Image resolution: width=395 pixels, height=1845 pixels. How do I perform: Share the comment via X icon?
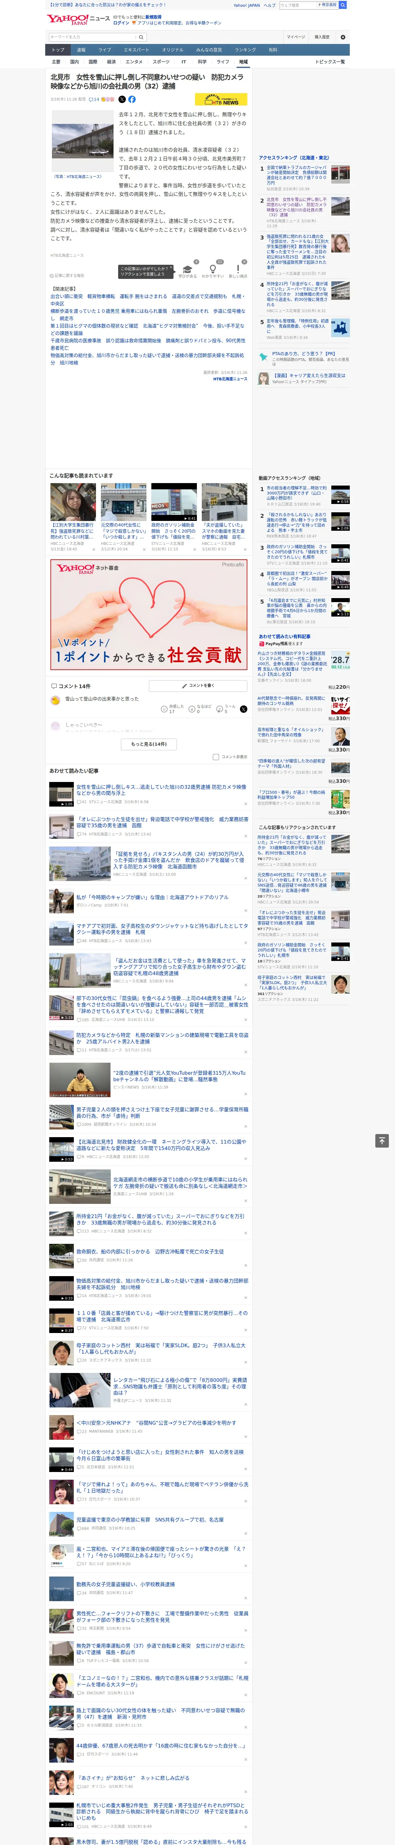(244, 708)
